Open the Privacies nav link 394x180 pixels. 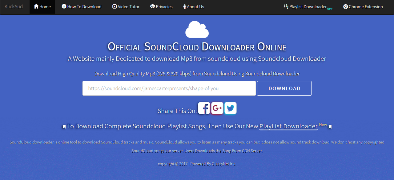click(x=161, y=7)
